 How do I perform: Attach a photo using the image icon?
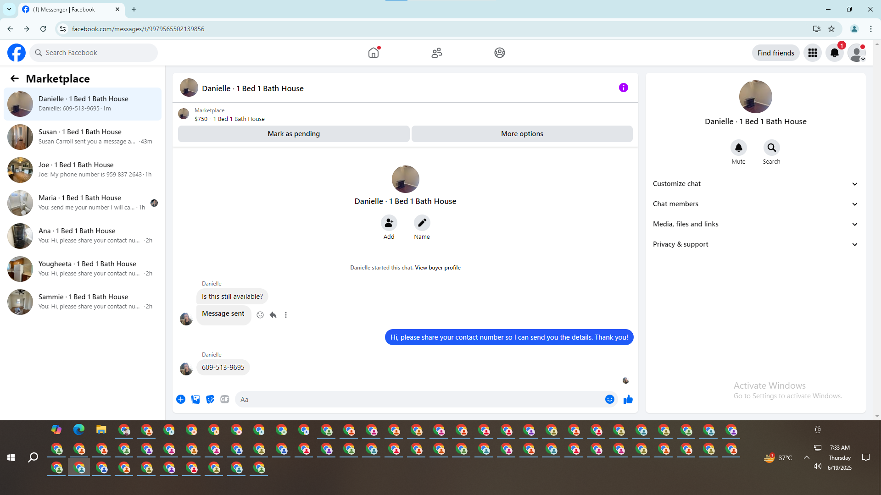(195, 399)
